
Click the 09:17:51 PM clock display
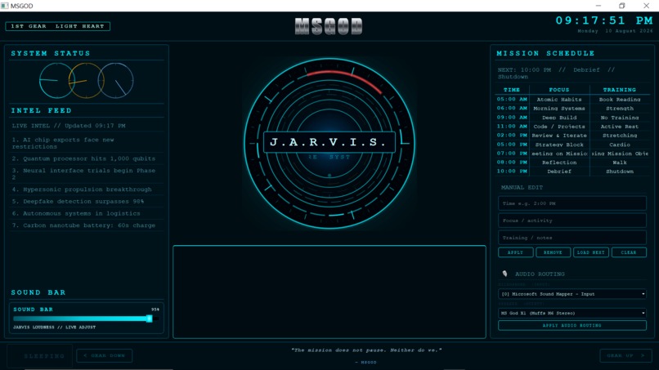604,20
